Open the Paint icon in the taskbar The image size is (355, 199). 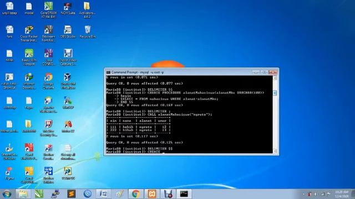click(120, 194)
